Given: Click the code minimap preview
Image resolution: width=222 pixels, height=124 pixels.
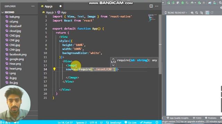Looking at the screenshot, I should [x=152, y=18].
